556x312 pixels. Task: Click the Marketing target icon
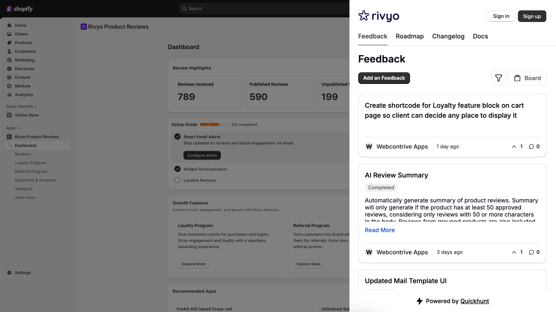pyautogui.click(x=9, y=60)
